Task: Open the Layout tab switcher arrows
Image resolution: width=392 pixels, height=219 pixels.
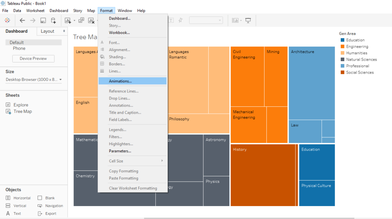Action: pos(64,31)
